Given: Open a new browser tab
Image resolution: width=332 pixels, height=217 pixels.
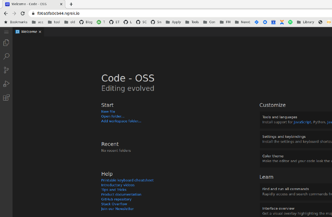Looking at the screenshot, I should pyautogui.click(x=71, y=4).
